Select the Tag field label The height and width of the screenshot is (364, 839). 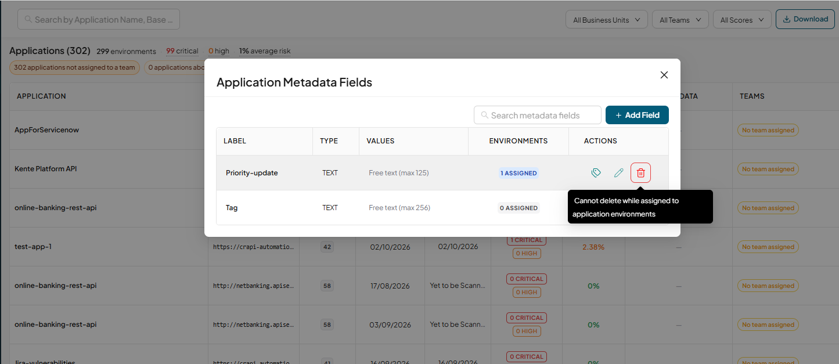(232, 208)
